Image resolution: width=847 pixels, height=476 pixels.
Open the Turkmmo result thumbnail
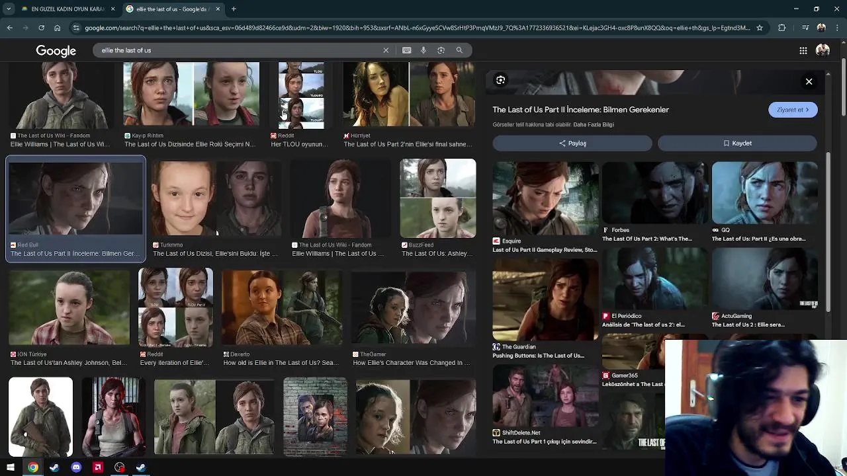pos(216,198)
